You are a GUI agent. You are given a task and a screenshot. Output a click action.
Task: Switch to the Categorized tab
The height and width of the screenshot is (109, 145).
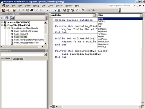(18, 59)
